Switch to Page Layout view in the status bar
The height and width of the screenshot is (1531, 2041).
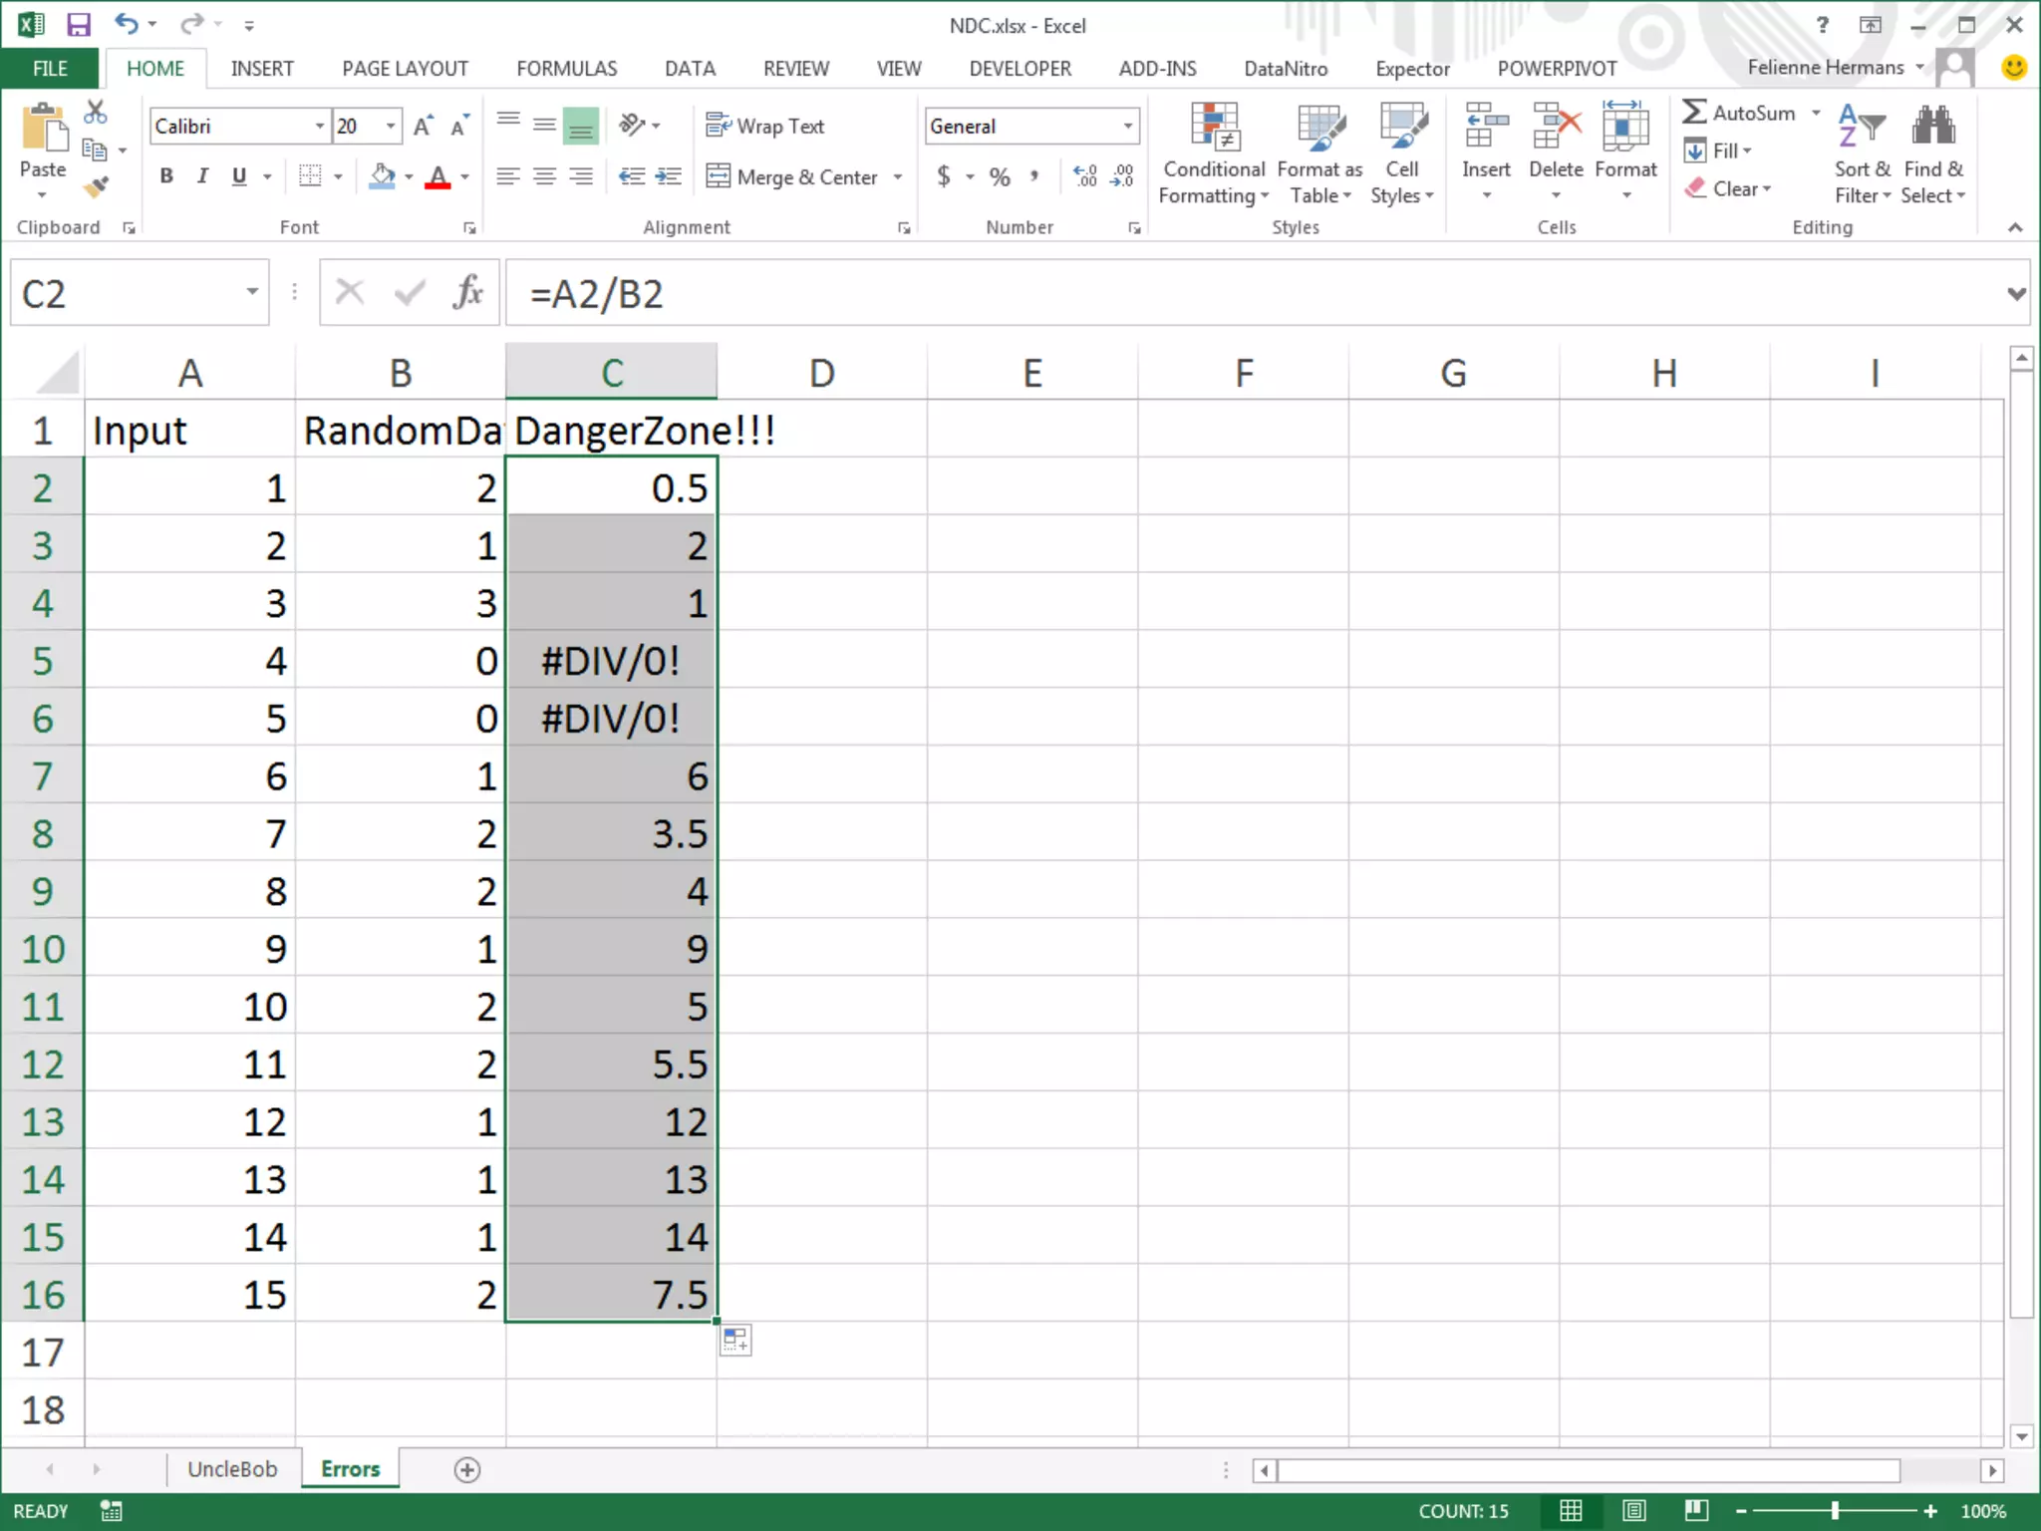tap(1633, 1511)
